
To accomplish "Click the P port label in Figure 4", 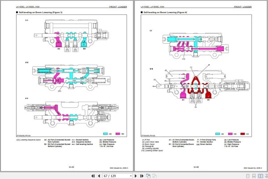I will pyautogui.click(x=209, y=65).
